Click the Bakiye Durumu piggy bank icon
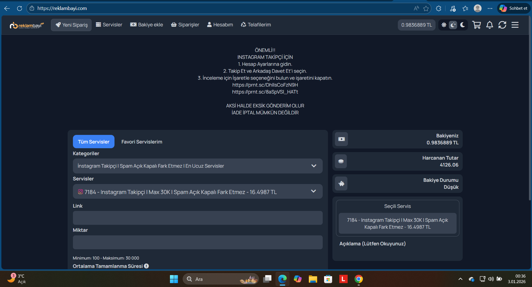The height and width of the screenshot is (287, 532). (x=341, y=183)
